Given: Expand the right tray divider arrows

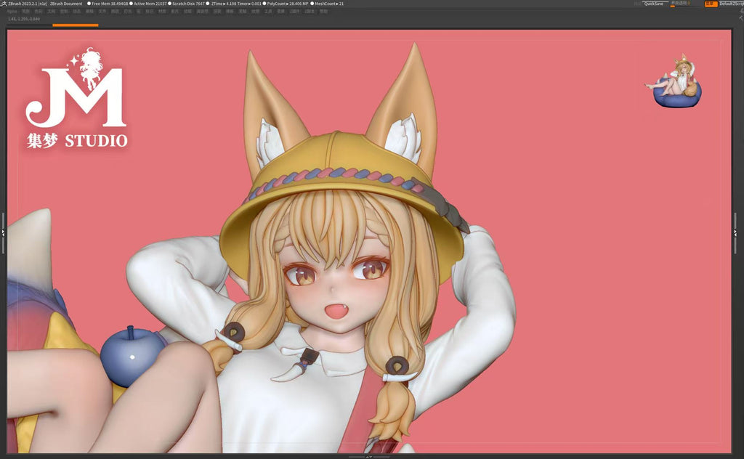Looking at the screenshot, I should (x=735, y=233).
